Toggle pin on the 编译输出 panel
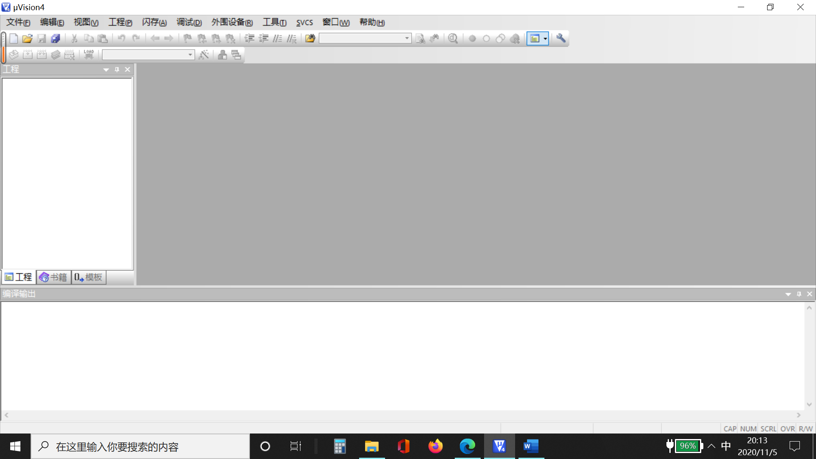This screenshot has height=459, width=816. tap(799, 294)
